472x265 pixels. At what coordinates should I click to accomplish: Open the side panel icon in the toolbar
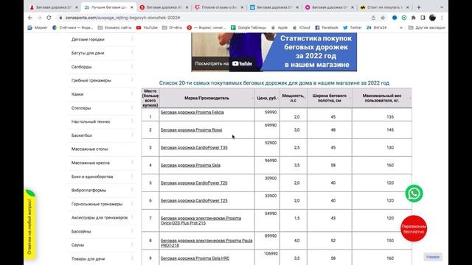point(423,18)
